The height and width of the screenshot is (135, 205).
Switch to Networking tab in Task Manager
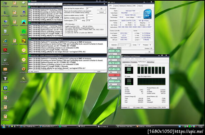pos(150,62)
